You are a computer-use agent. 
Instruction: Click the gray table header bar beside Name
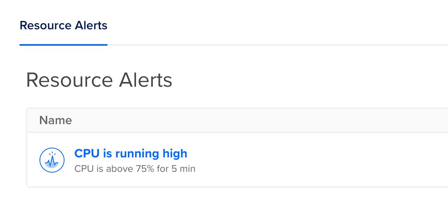pos(257,120)
